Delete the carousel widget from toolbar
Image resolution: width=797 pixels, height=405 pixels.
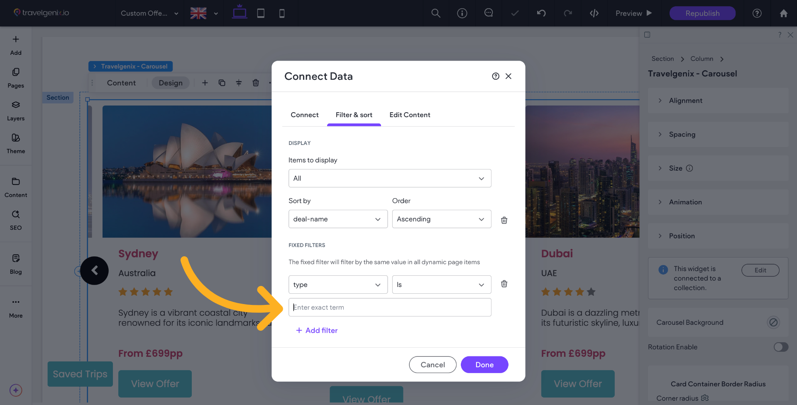point(256,83)
